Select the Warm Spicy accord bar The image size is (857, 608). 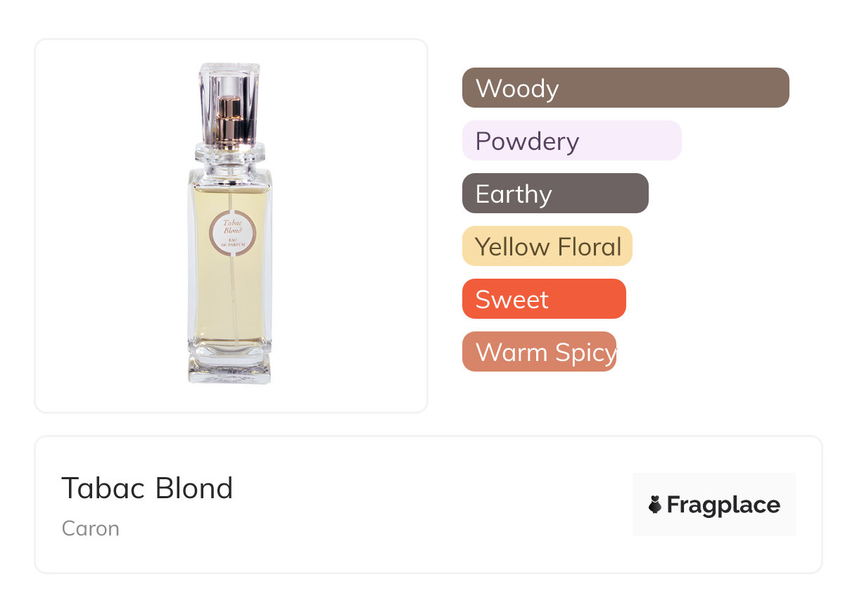[539, 352]
